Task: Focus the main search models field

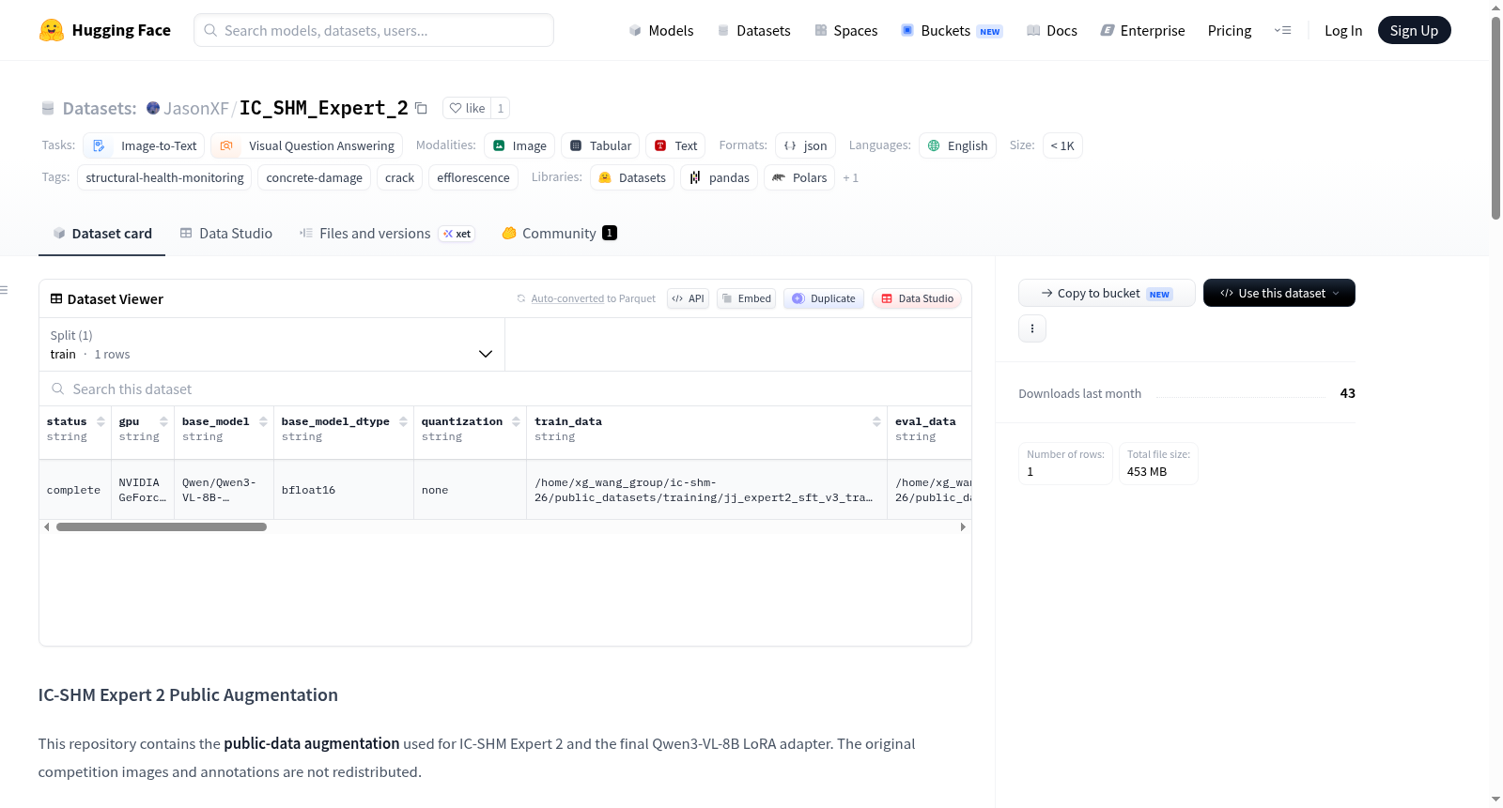Action: pyautogui.click(x=374, y=30)
